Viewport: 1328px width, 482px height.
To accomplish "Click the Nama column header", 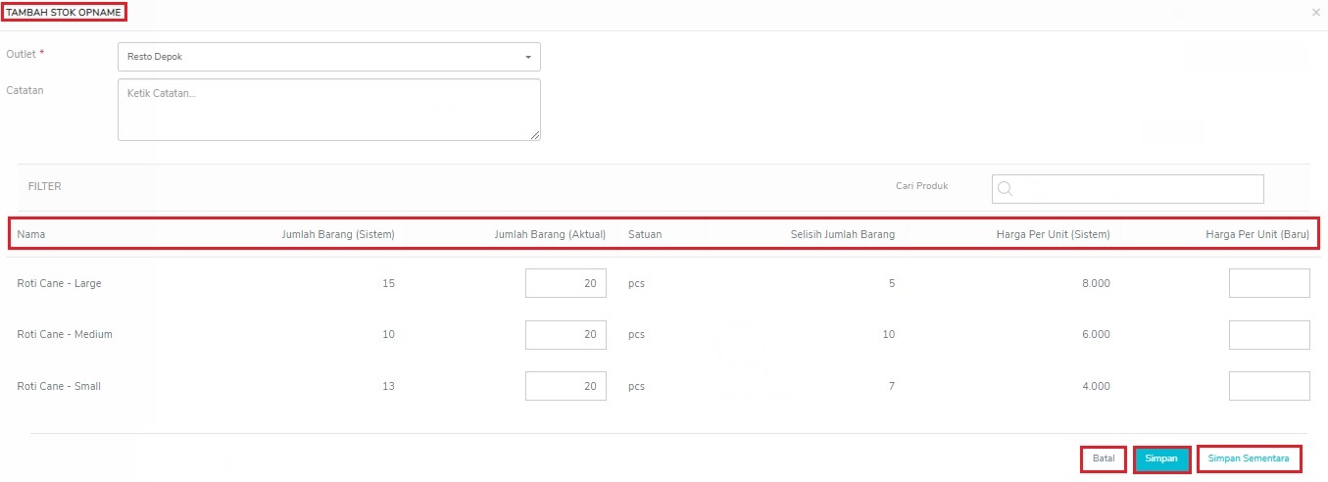I will click(x=31, y=234).
